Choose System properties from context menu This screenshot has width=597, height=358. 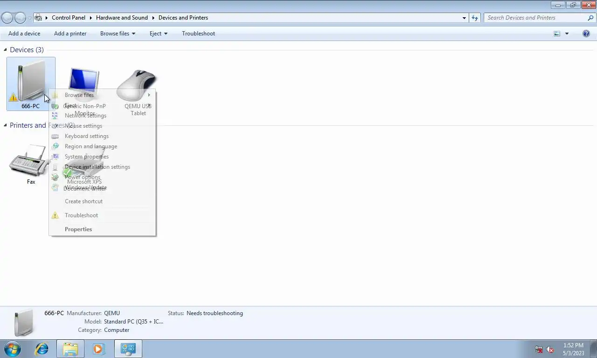click(102, 157)
